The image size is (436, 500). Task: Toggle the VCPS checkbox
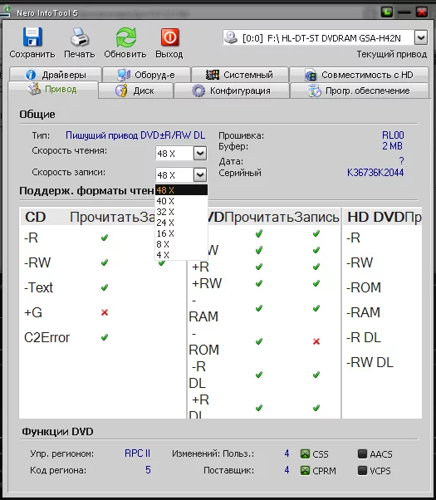tap(363, 470)
